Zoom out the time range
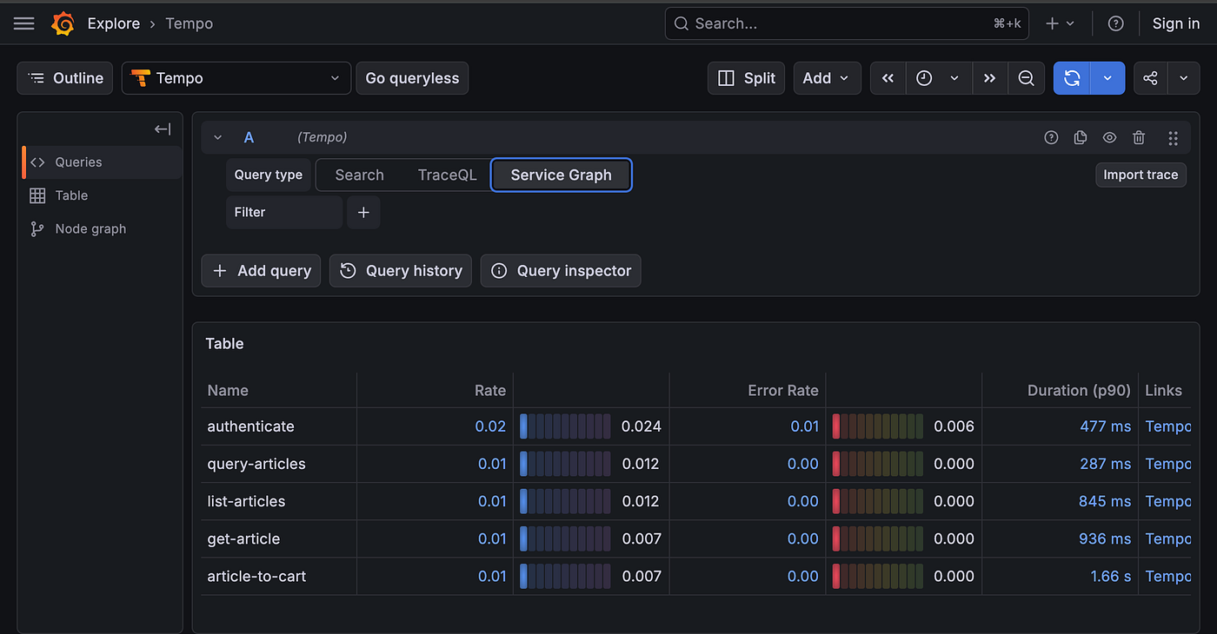The height and width of the screenshot is (634, 1217). point(1026,78)
